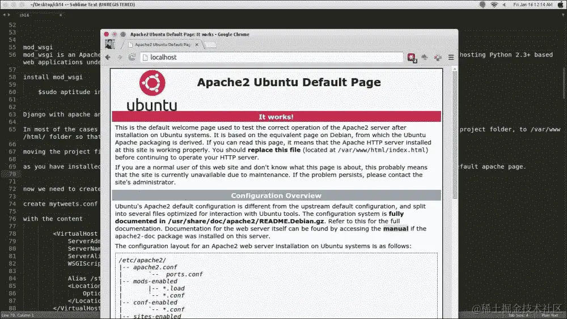Image resolution: width=567 pixels, height=319 pixels.
Task: Click 'apache2.conf' in the config tree
Action: [155, 267]
